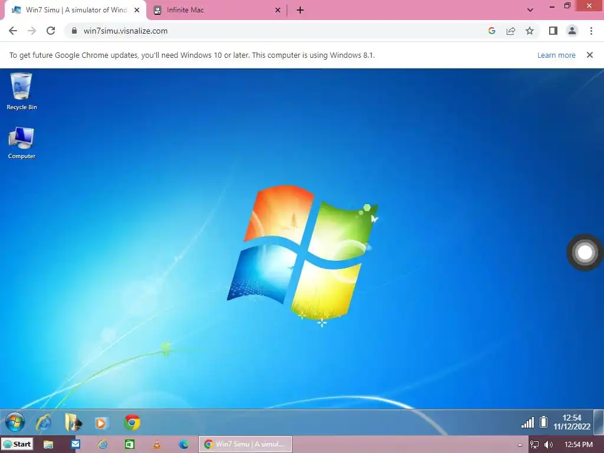Share this page icon
Image resolution: width=604 pixels, height=453 pixels.
(x=511, y=31)
